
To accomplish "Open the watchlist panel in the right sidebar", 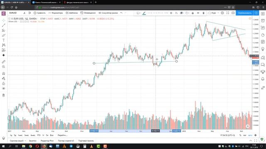I will (263, 14).
